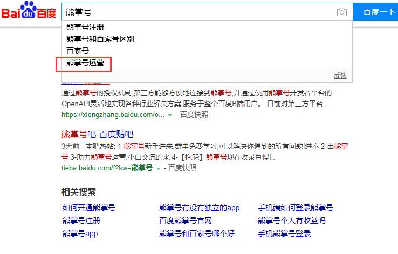Open related search 熊掌号有没有独立的app

tap(199, 208)
